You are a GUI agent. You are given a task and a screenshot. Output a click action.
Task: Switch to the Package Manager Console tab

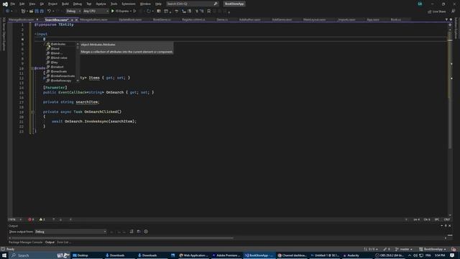click(x=26, y=242)
